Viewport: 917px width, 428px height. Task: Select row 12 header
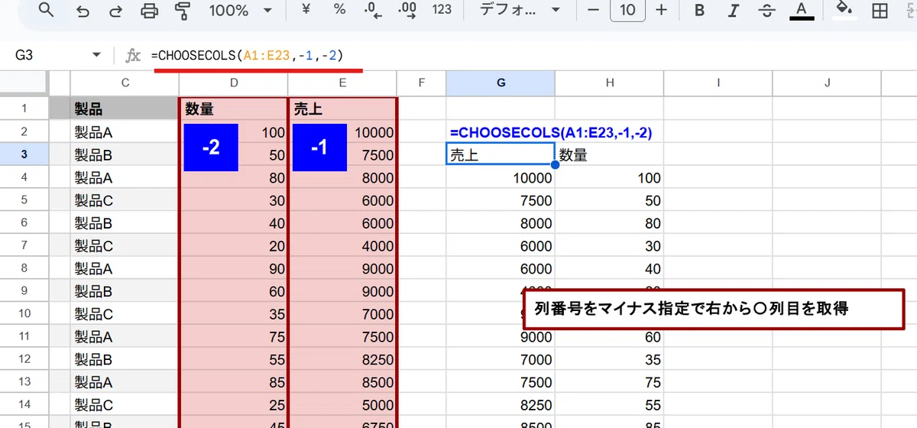click(24, 360)
